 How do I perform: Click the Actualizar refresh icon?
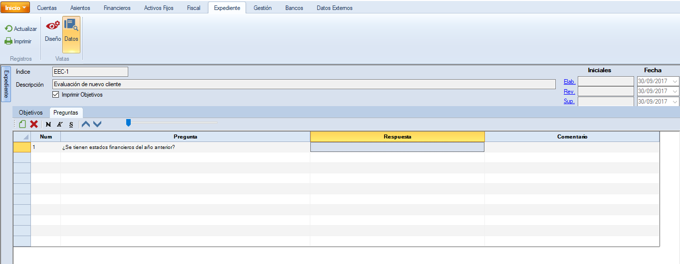tap(8, 29)
